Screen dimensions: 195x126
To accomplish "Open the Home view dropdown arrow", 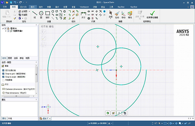I will (x=29, y=11).
